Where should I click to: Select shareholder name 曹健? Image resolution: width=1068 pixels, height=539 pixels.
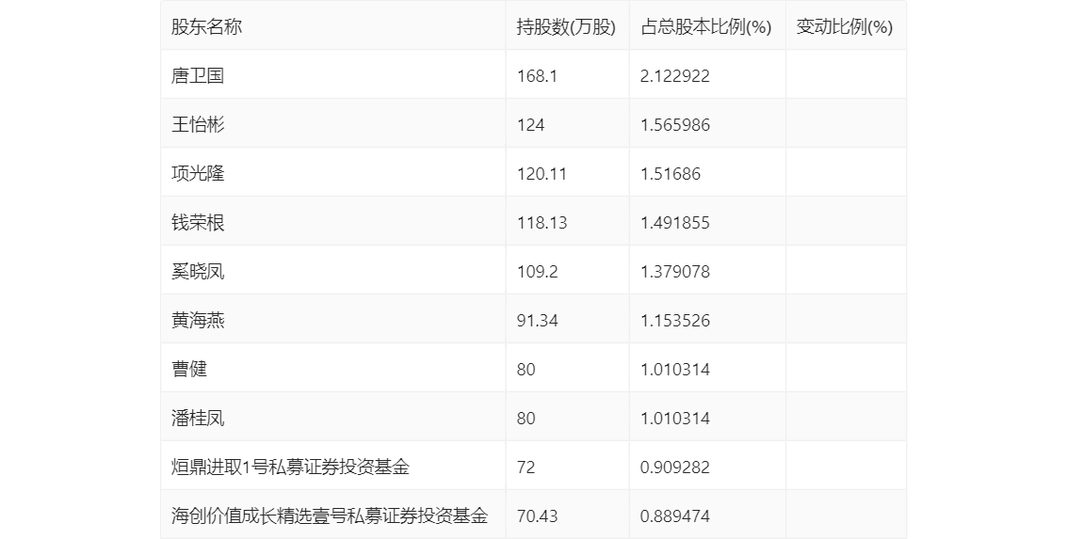[x=188, y=370]
